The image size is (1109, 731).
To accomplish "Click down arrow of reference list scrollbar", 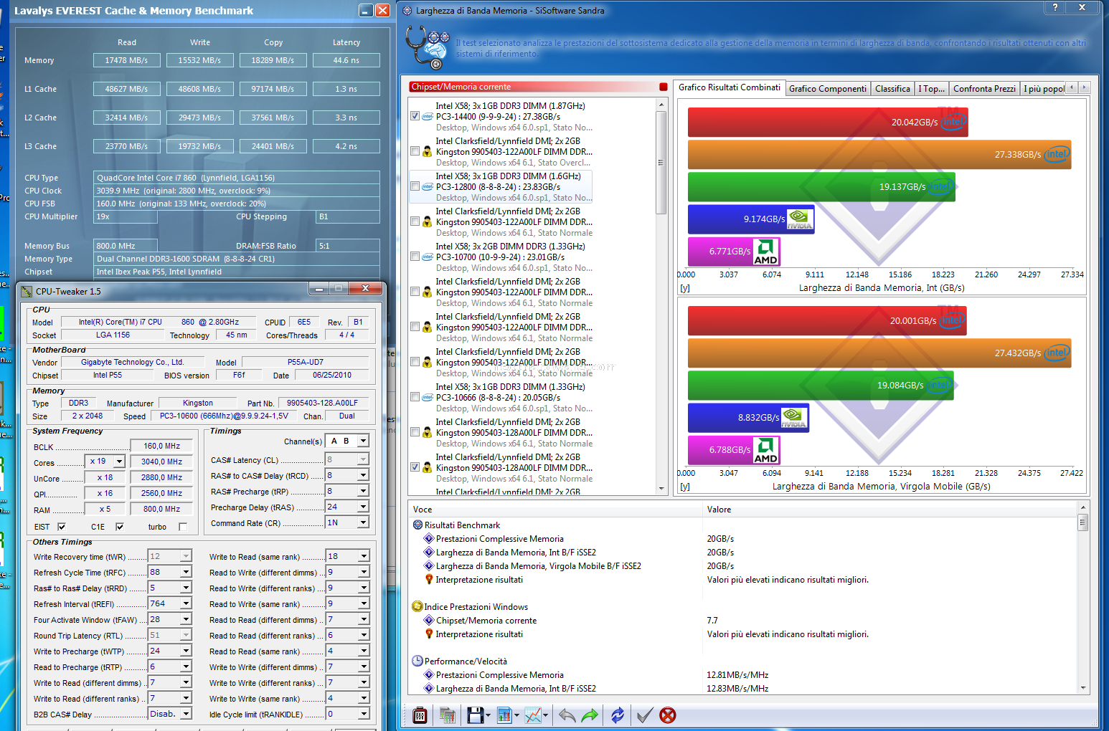I will tap(661, 489).
